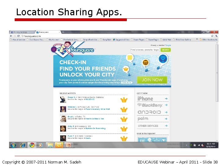Open the Peet's Coffee & Tea venue
This screenshot has width=220, height=165.
tap(95, 119)
